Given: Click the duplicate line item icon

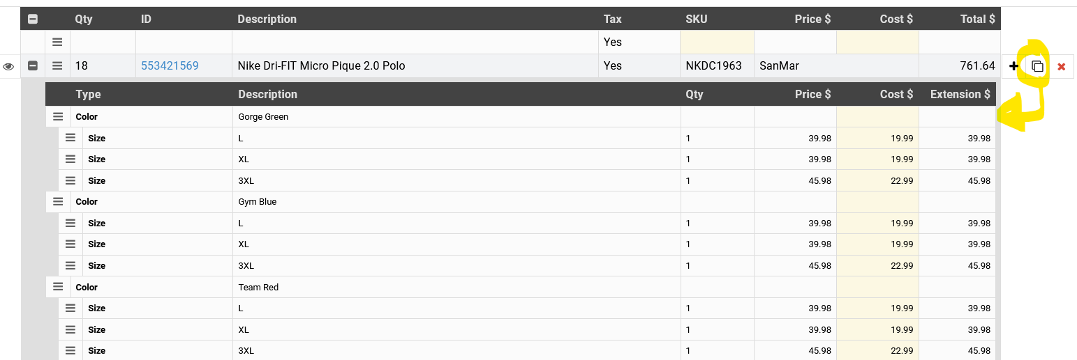Looking at the screenshot, I should tap(1037, 67).
